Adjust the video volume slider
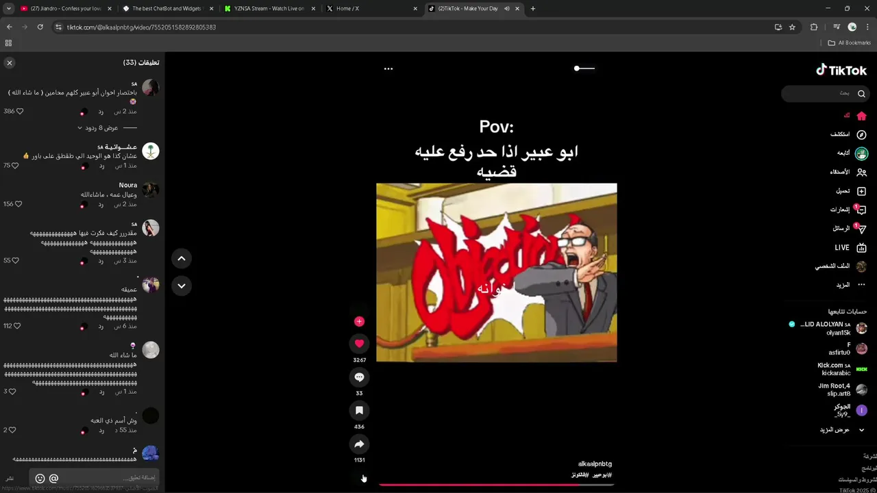Screen dimensions: 877x493 click(584, 68)
